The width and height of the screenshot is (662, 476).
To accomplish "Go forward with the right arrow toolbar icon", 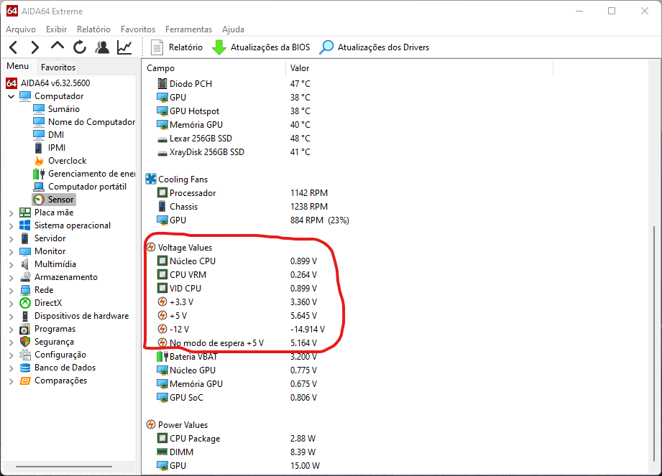I will 35,47.
